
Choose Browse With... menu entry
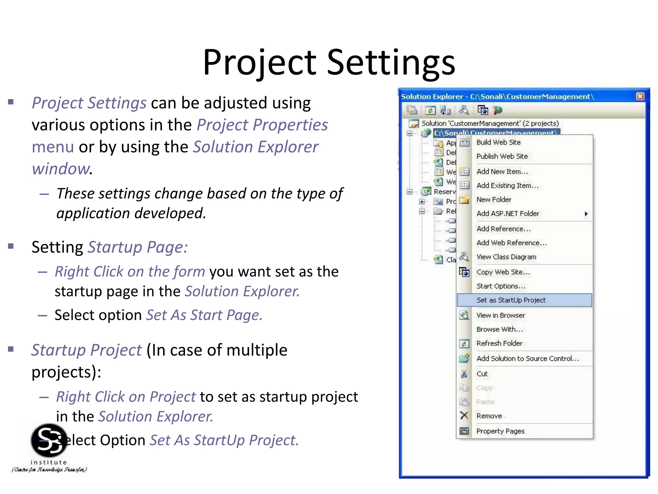point(524,329)
